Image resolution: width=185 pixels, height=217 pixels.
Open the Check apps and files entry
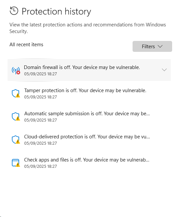(x=89, y=163)
